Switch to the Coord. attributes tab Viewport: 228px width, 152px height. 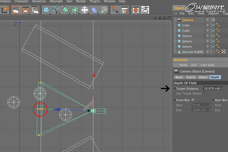(x=191, y=77)
